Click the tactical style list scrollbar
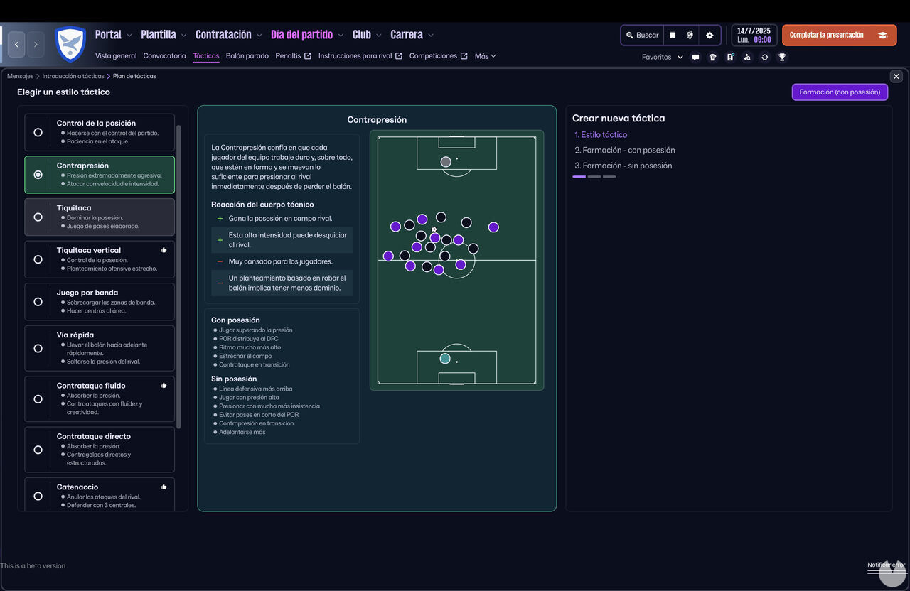 (x=178, y=277)
